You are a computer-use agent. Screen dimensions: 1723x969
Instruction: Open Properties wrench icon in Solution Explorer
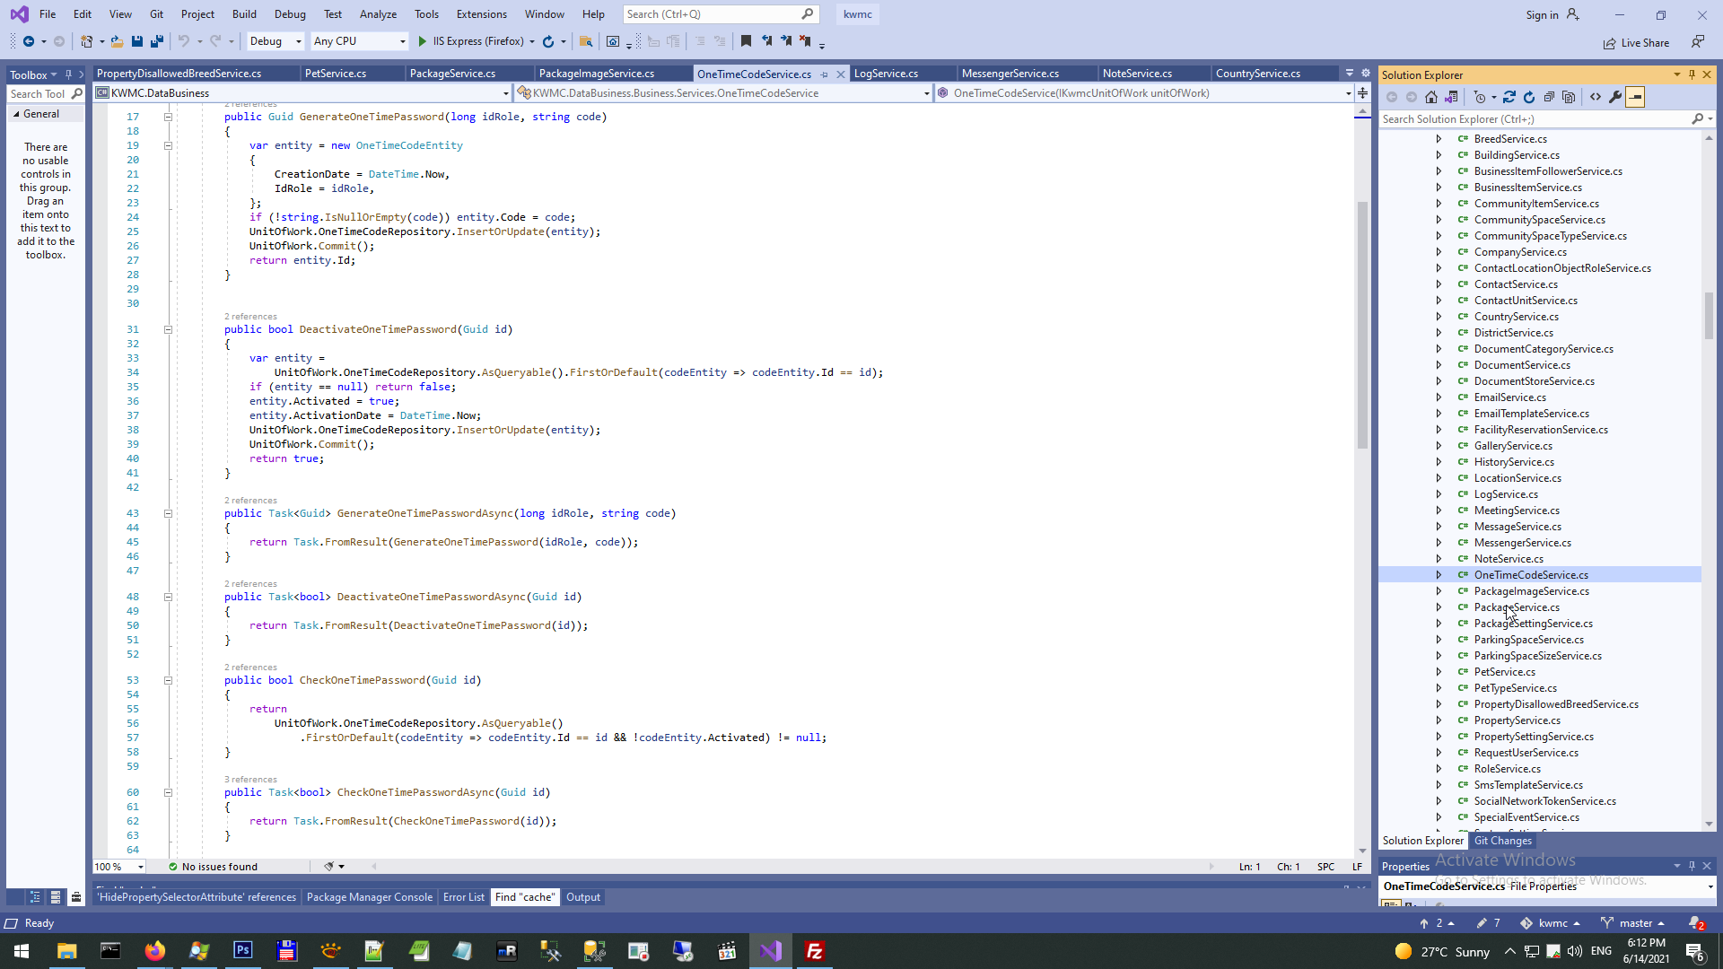(1615, 97)
